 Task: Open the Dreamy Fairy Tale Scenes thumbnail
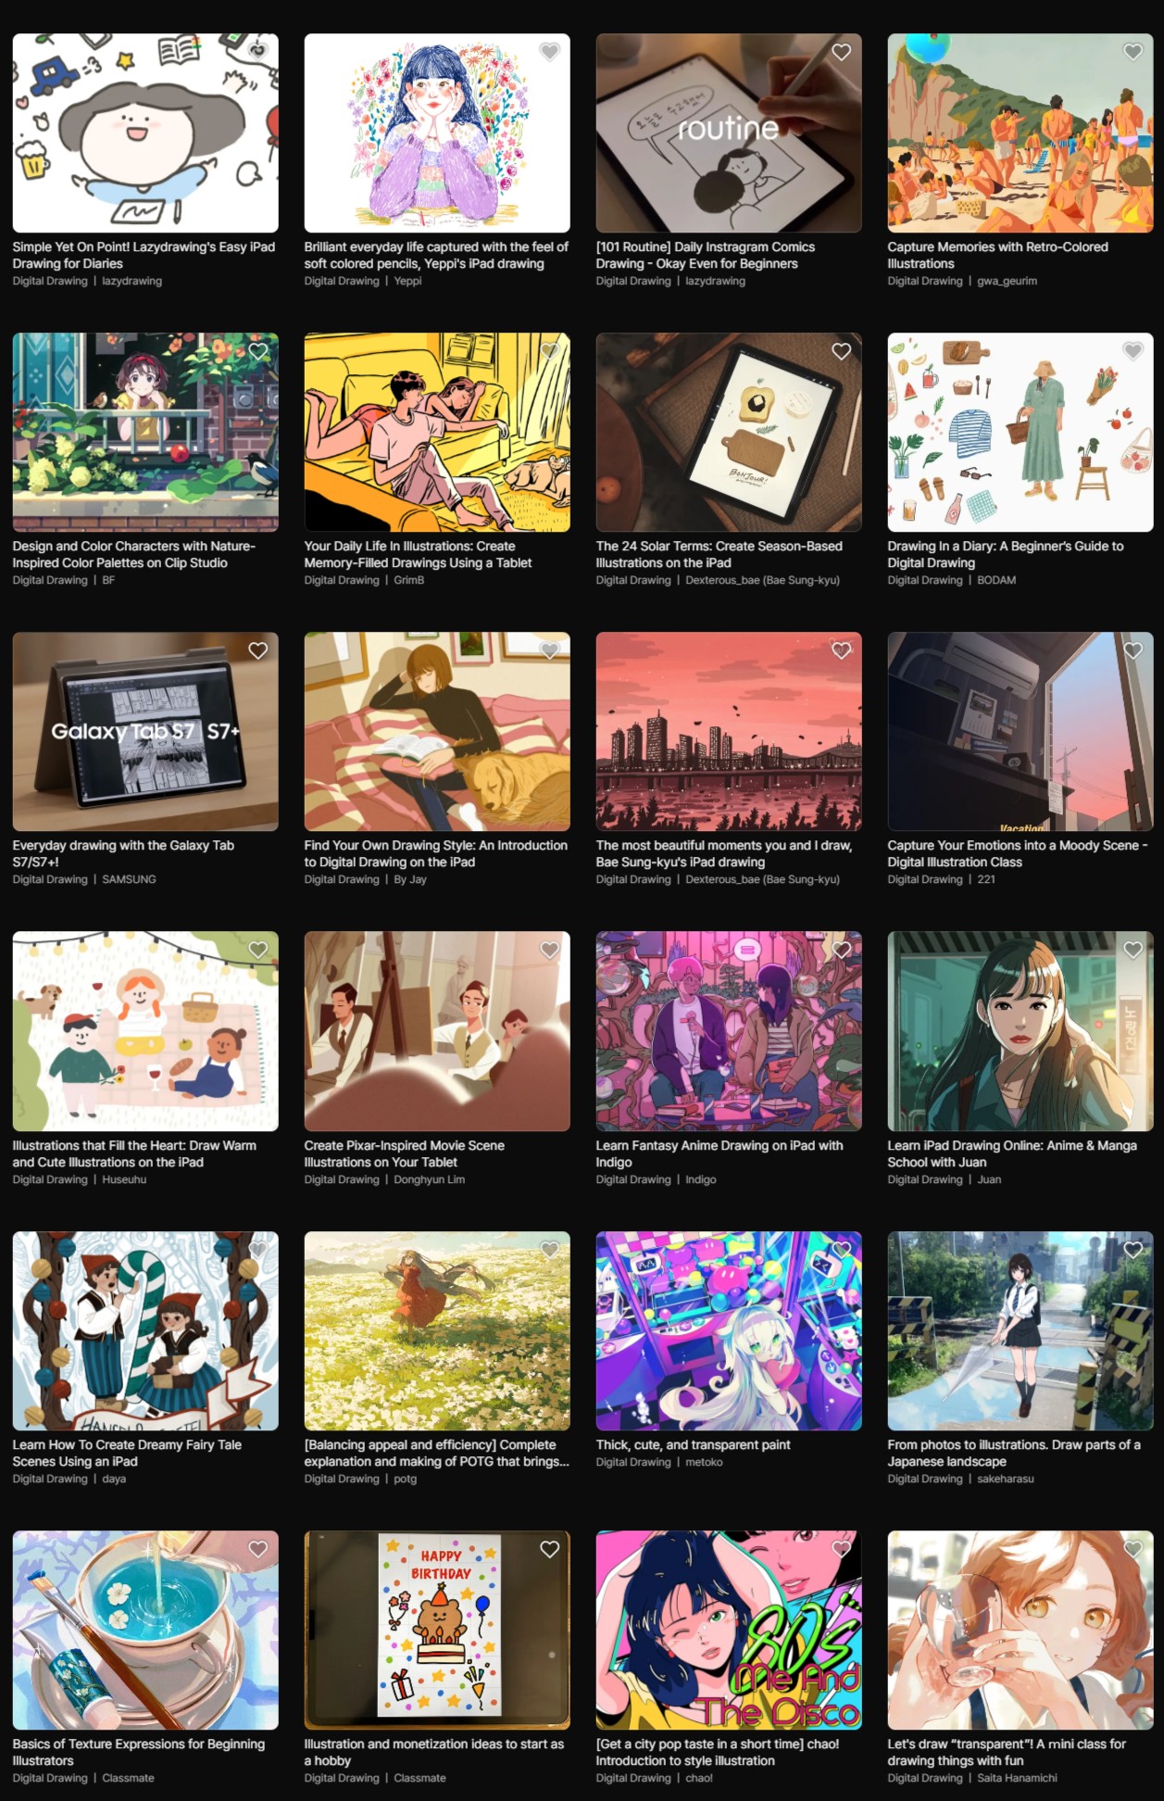click(x=145, y=1330)
